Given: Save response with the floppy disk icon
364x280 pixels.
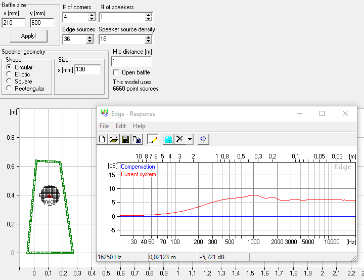Looking at the screenshot, I should tap(125, 139).
